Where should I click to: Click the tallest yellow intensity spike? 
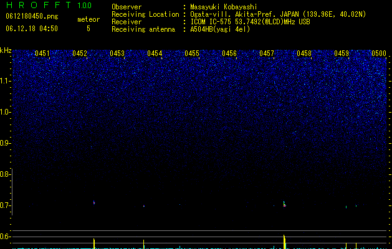[285, 242]
